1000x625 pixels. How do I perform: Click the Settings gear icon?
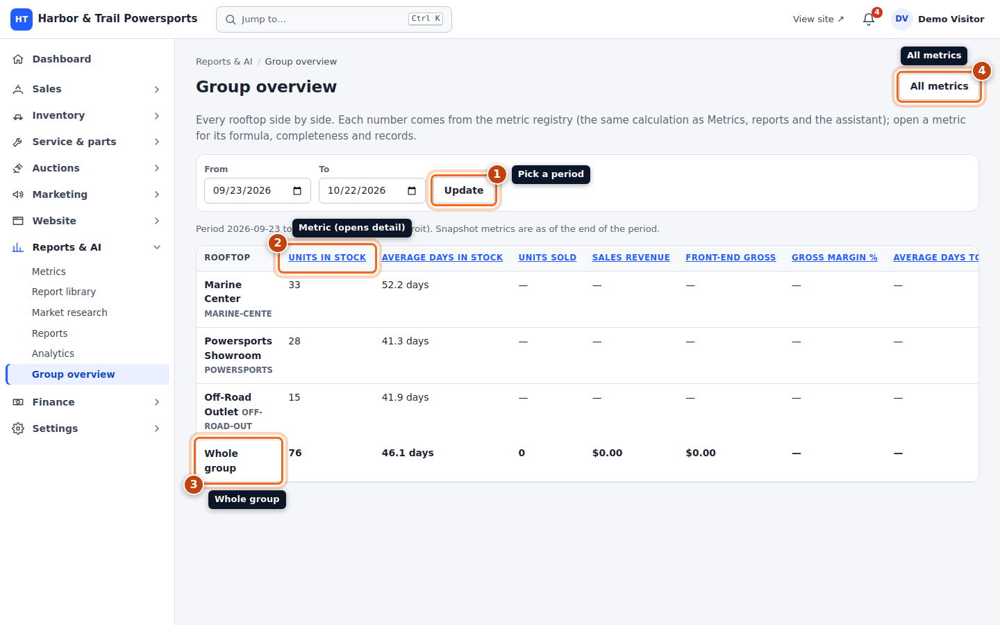(18, 428)
